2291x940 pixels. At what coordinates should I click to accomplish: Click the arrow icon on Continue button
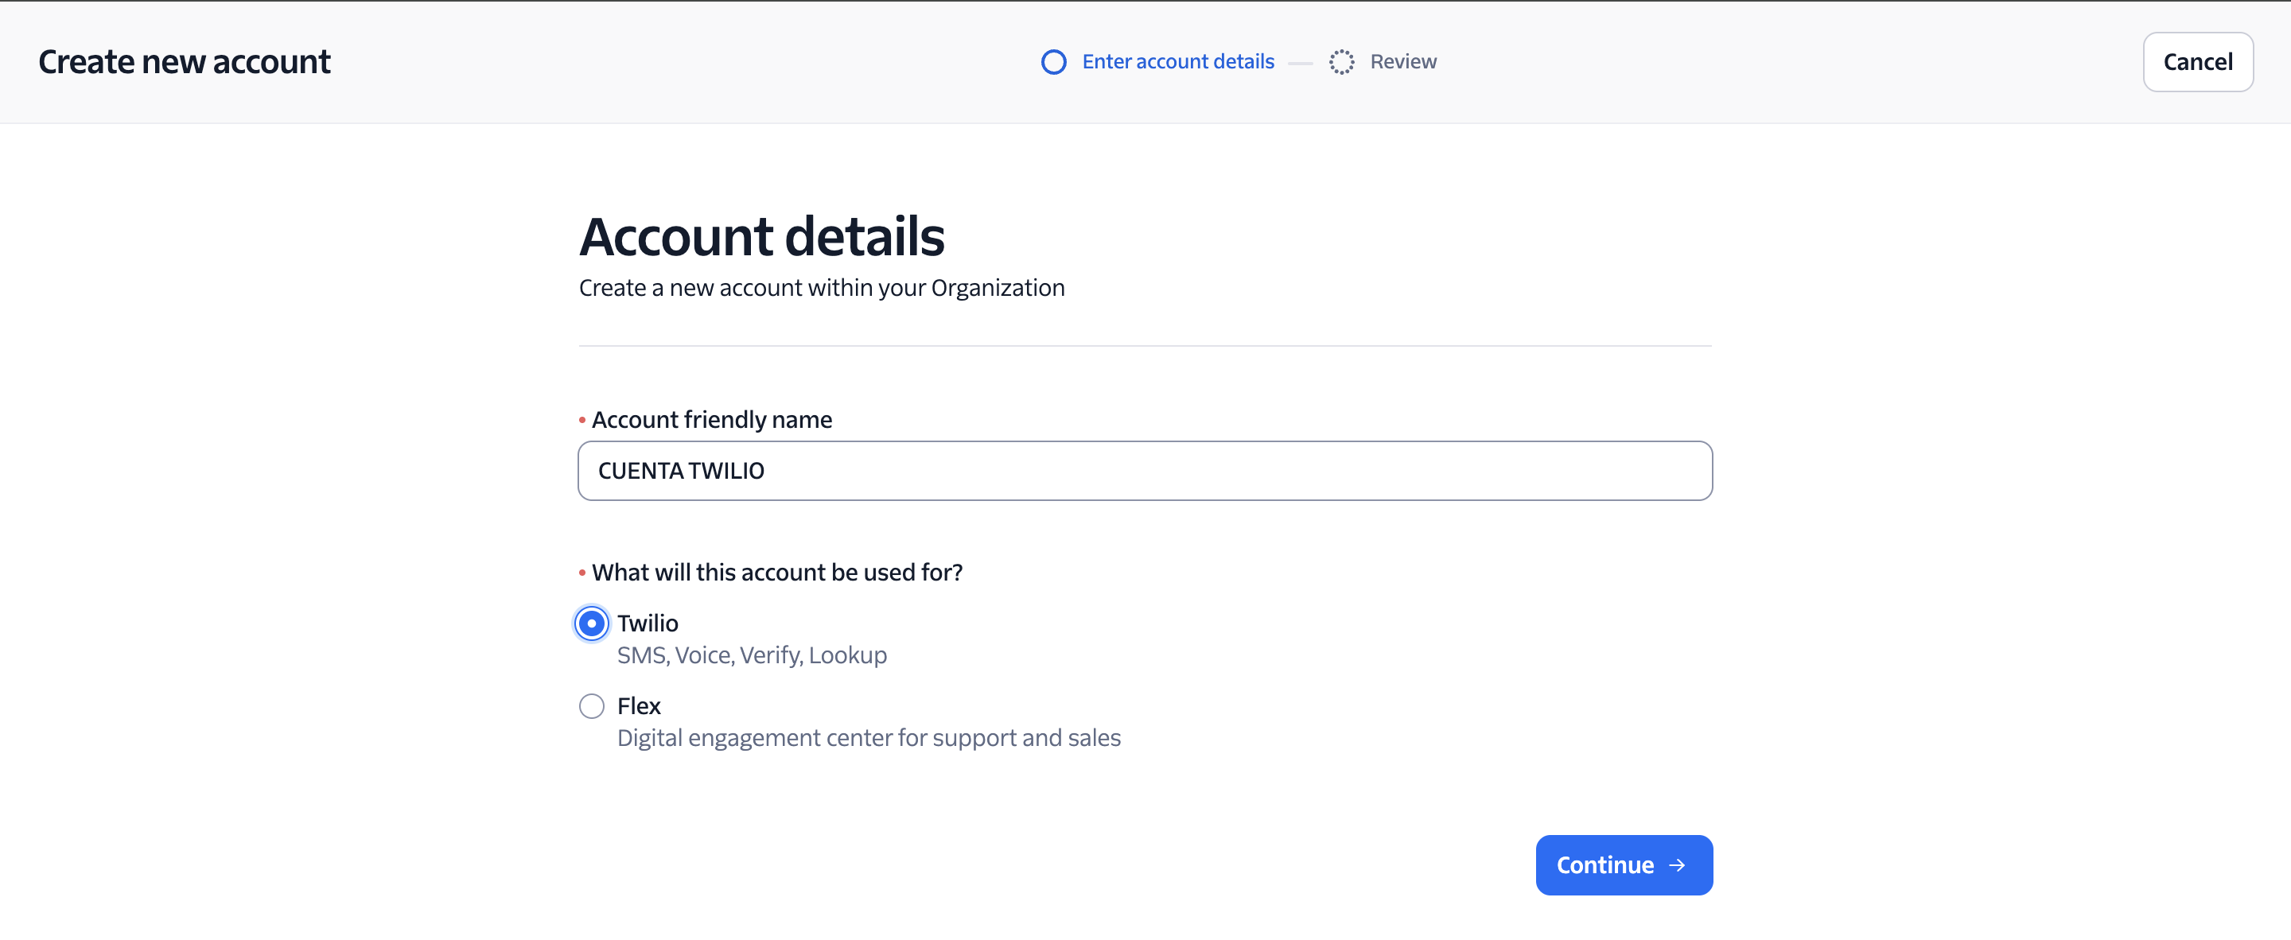pos(1678,865)
